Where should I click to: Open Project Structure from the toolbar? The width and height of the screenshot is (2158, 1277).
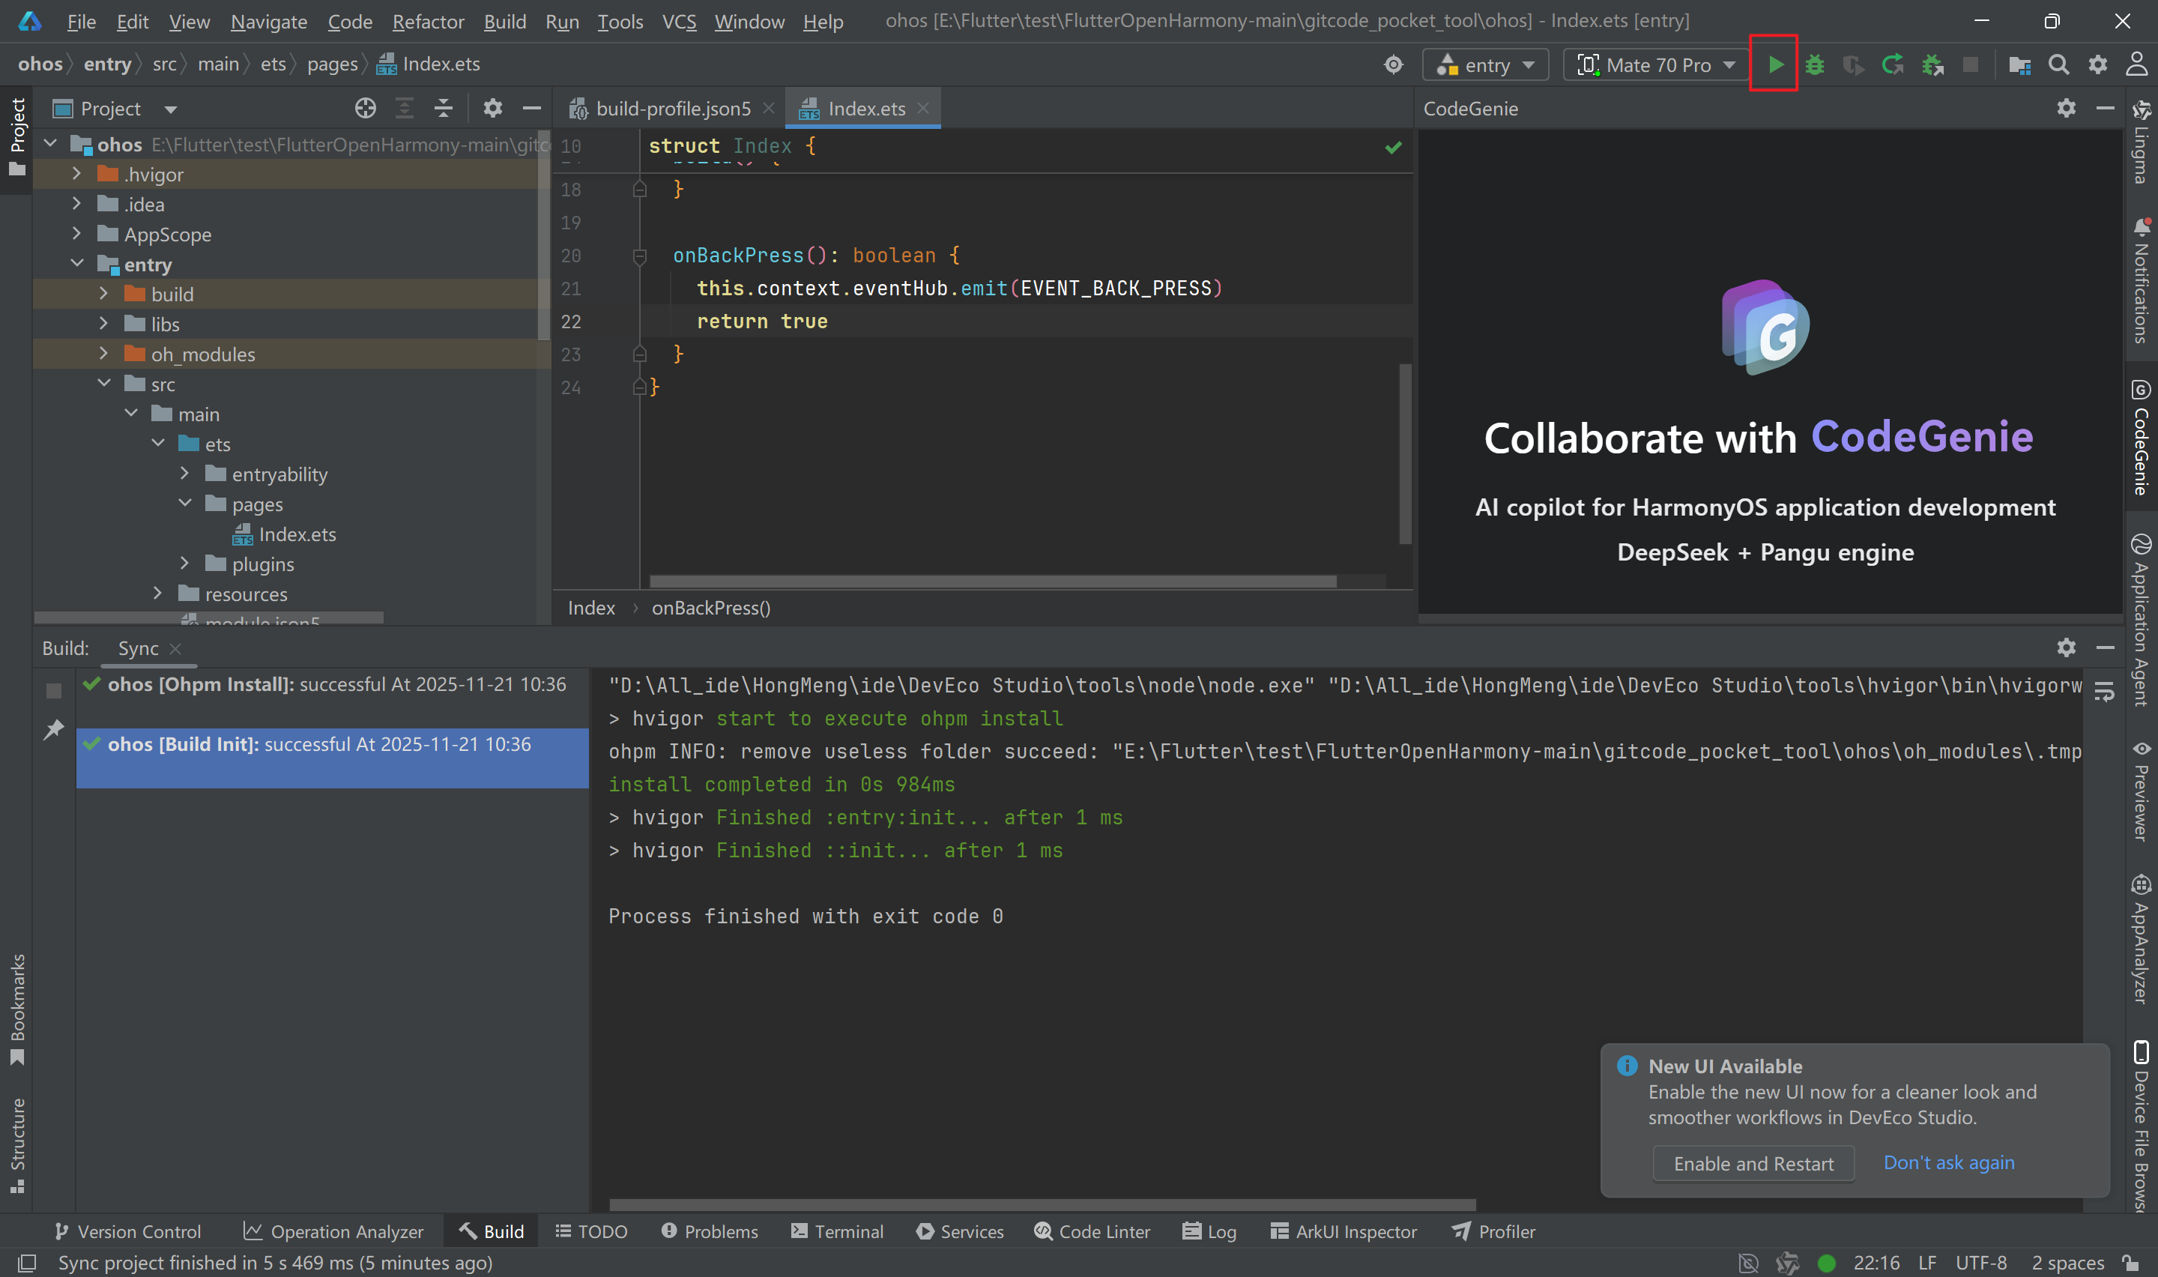click(2019, 64)
